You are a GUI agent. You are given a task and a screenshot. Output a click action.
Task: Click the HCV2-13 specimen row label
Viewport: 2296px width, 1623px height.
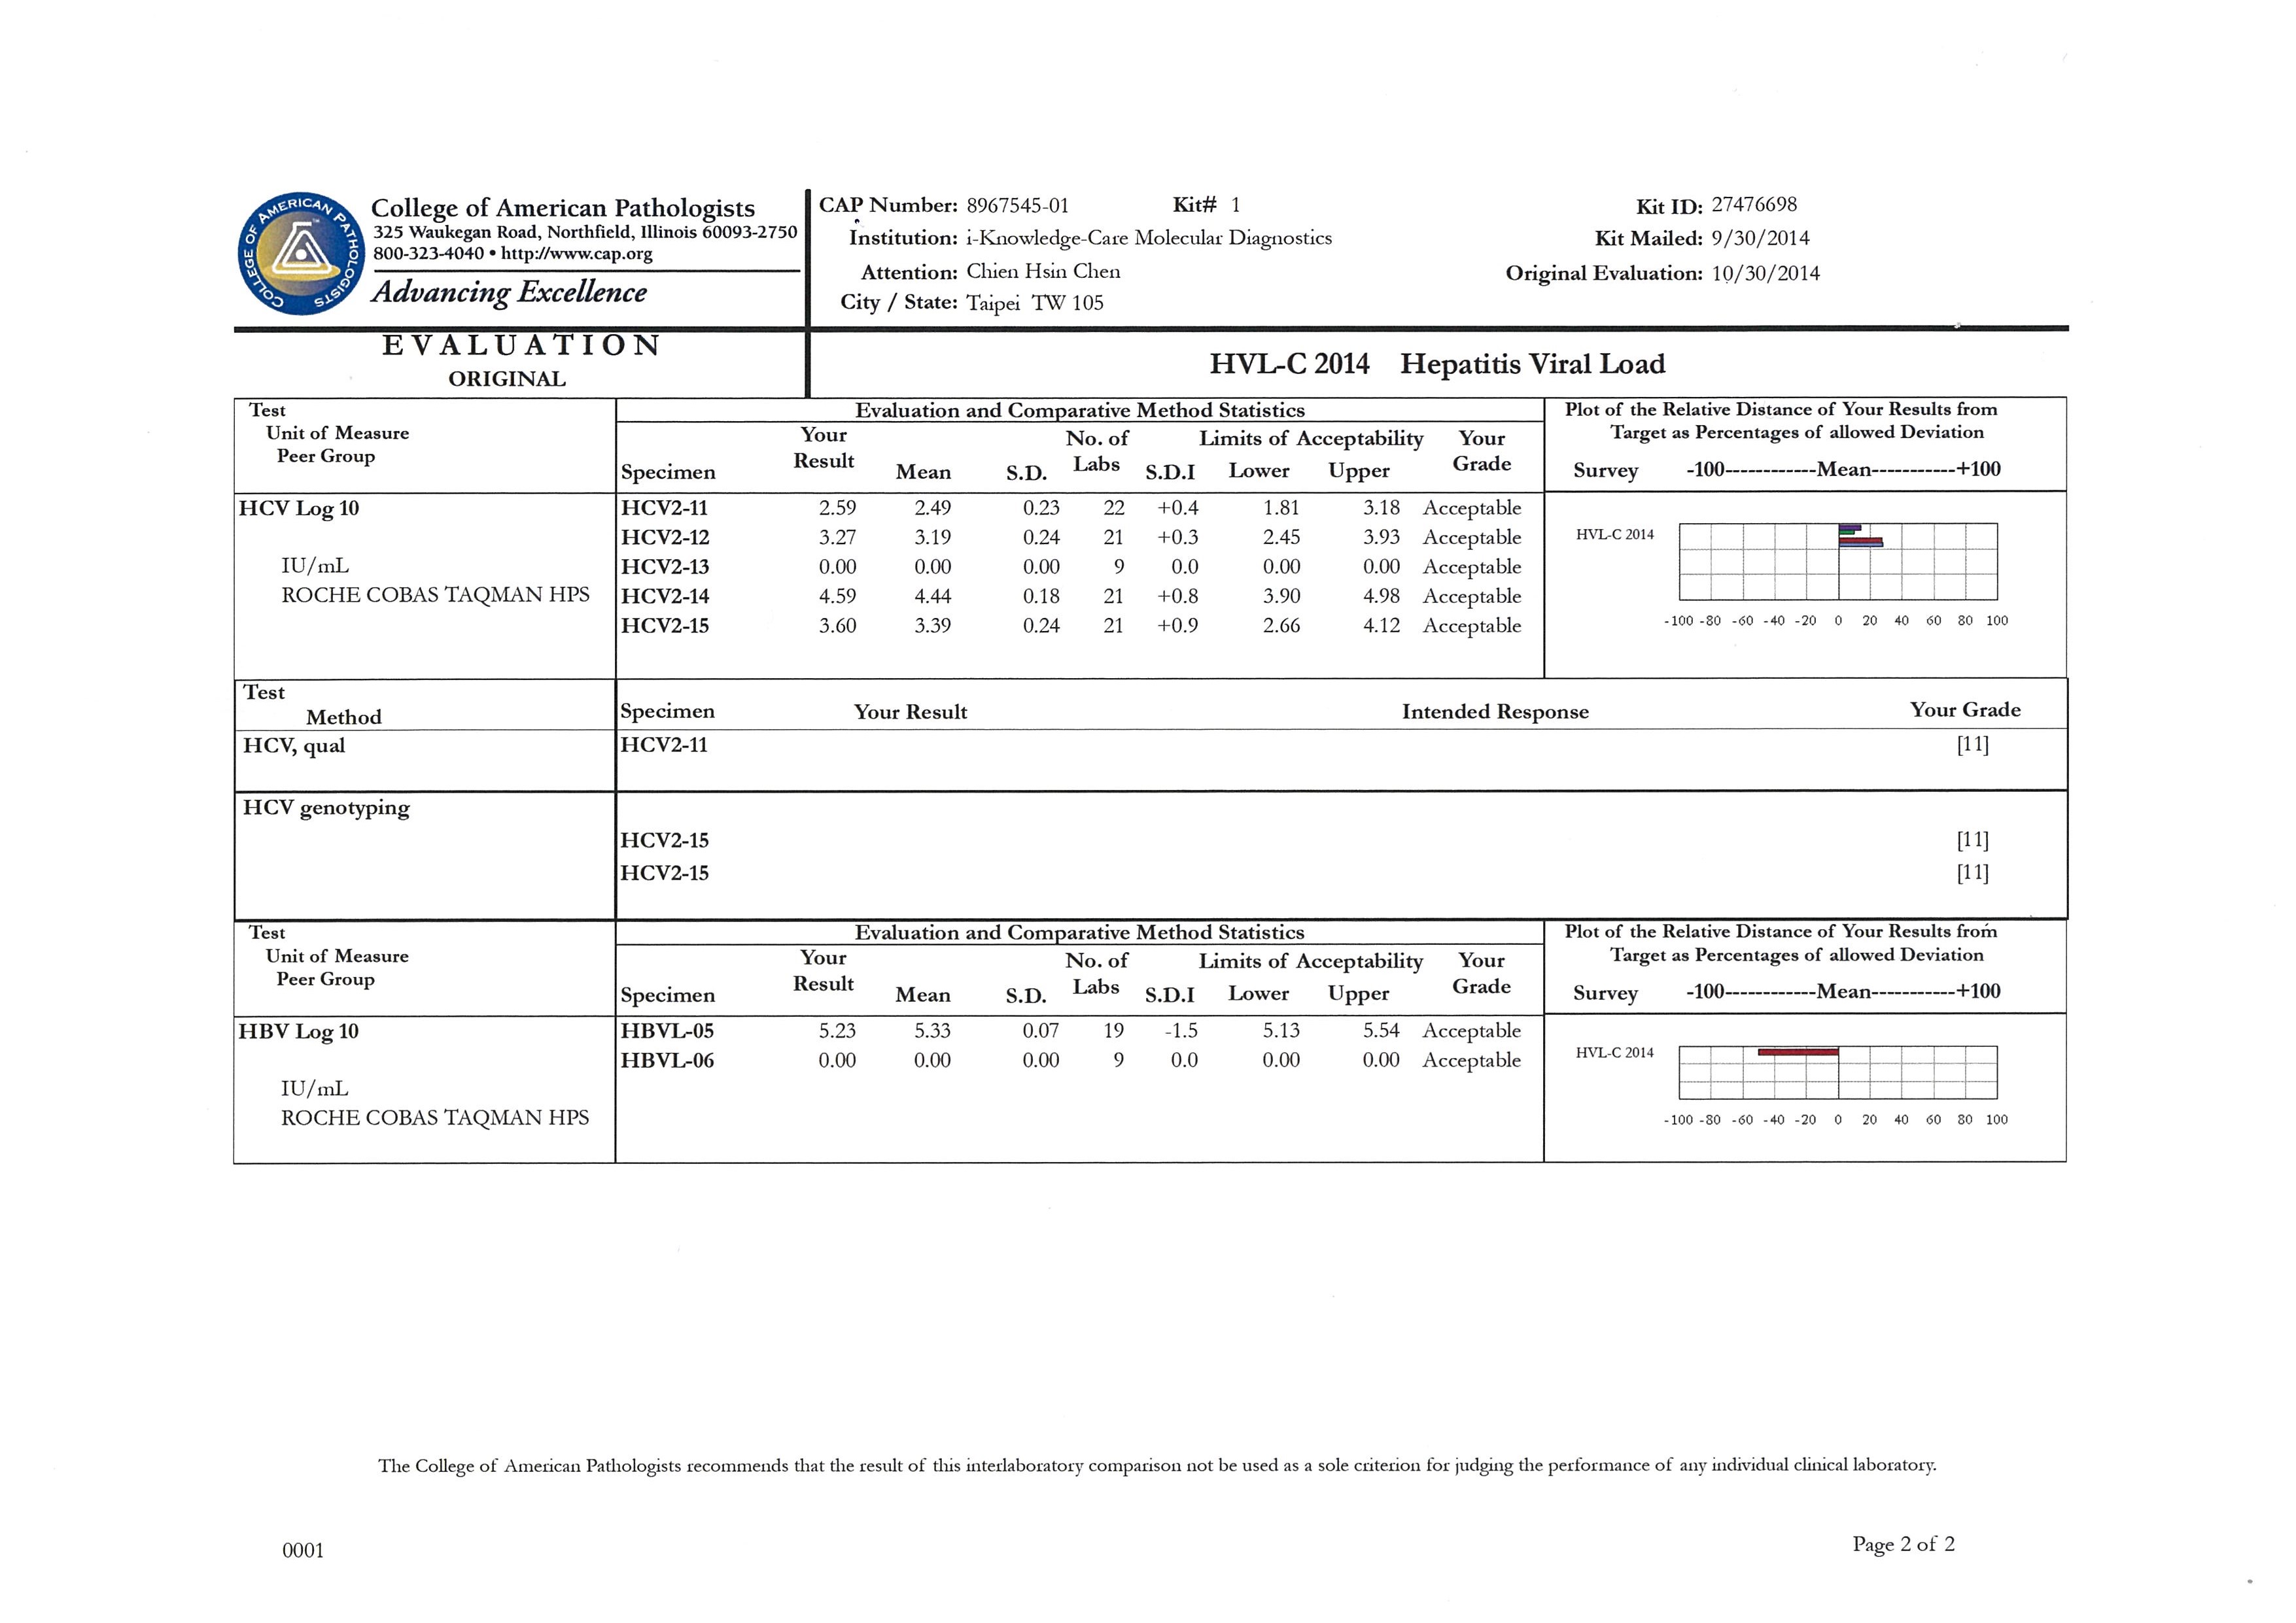664,567
